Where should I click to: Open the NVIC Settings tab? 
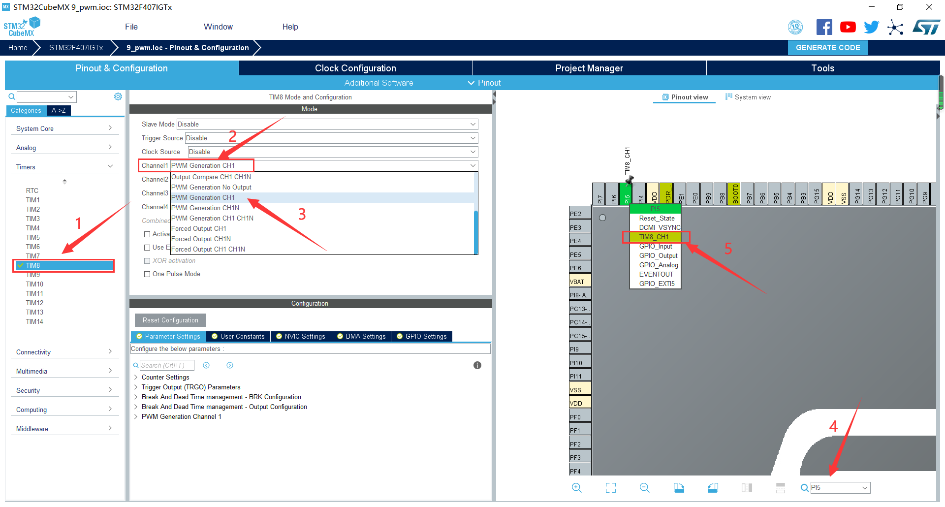[x=301, y=337]
